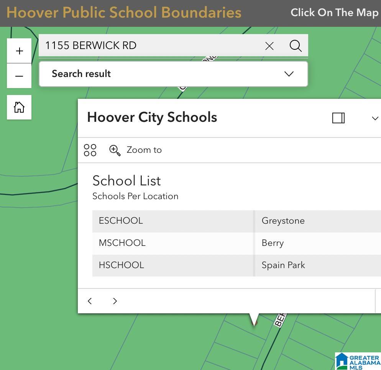Image resolution: width=381 pixels, height=370 pixels.
Task: Select the Spain Park value cell
Action: (x=283, y=265)
